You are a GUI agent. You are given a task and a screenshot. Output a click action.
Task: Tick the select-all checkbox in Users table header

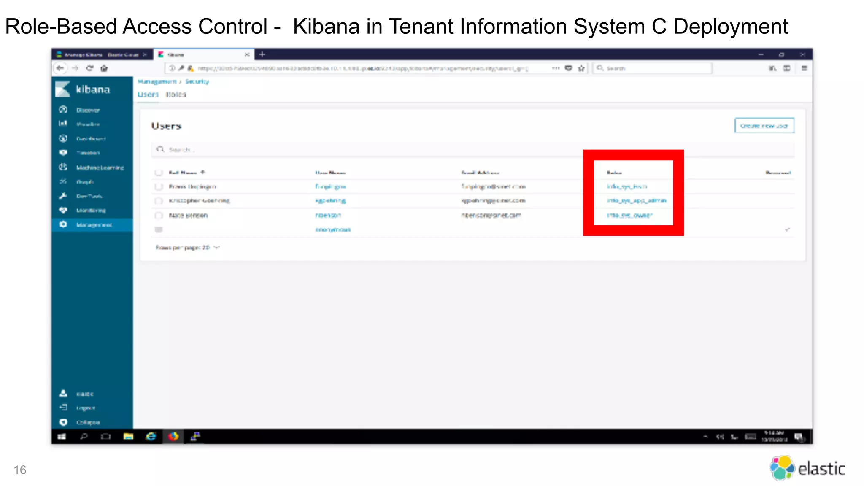pyautogui.click(x=159, y=173)
